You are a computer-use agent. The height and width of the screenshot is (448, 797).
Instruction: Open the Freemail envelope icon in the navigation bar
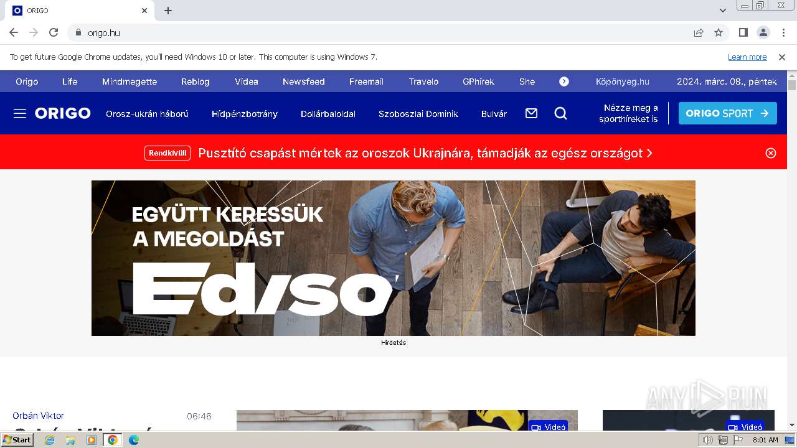[x=531, y=113]
